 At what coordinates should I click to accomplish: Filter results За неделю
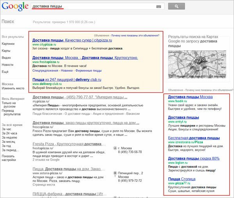(x=9, y=138)
